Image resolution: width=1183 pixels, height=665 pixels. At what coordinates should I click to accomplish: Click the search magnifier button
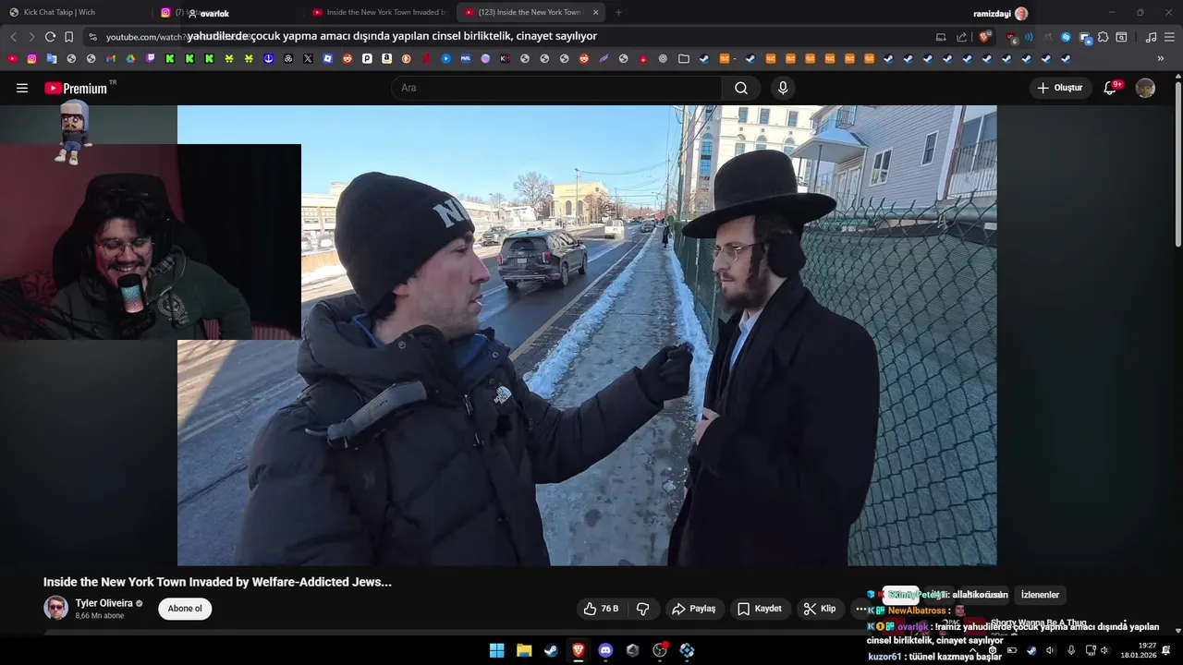click(x=741, y=88)
